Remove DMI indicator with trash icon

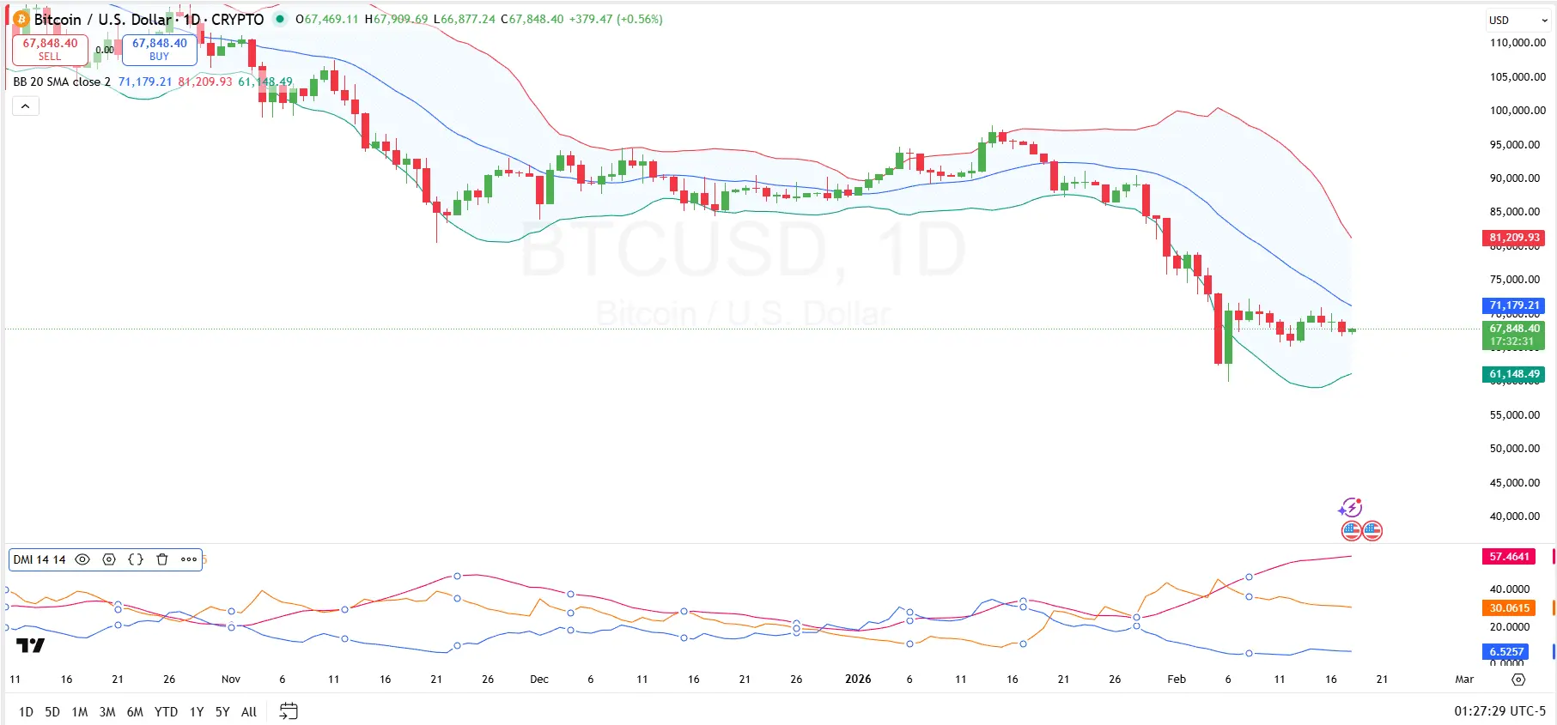point(162,559)
